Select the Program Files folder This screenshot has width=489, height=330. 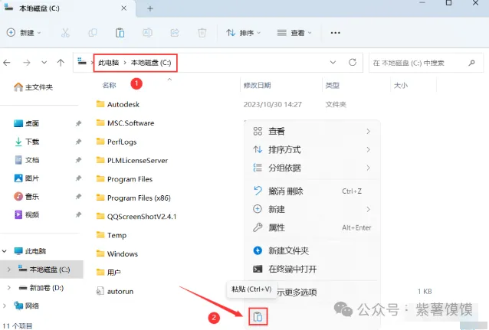pyautogui.click(x=130, y=179)
